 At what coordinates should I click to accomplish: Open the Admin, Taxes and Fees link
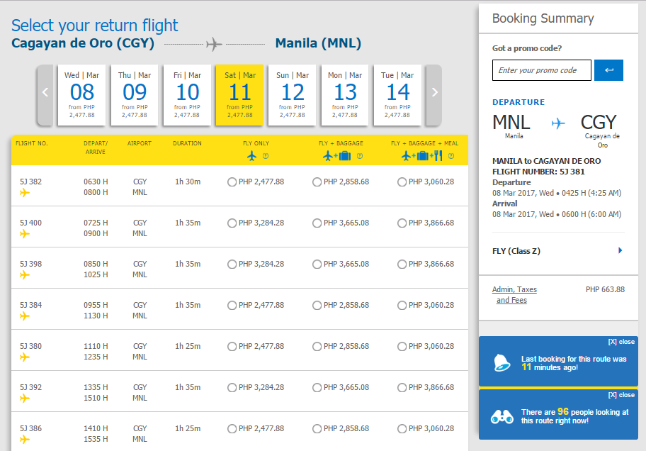516,294
